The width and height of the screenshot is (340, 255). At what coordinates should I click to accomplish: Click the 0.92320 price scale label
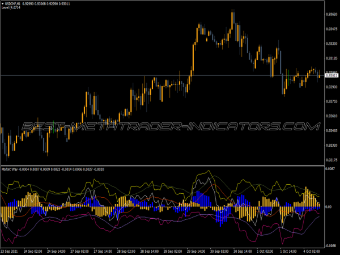tap(331, 145)
